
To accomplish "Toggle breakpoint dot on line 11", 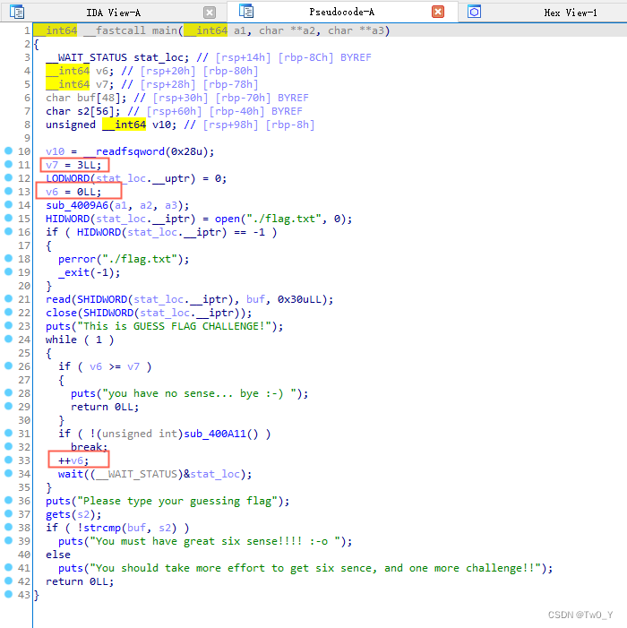I will pyautogui.click(x=8, y=164).
